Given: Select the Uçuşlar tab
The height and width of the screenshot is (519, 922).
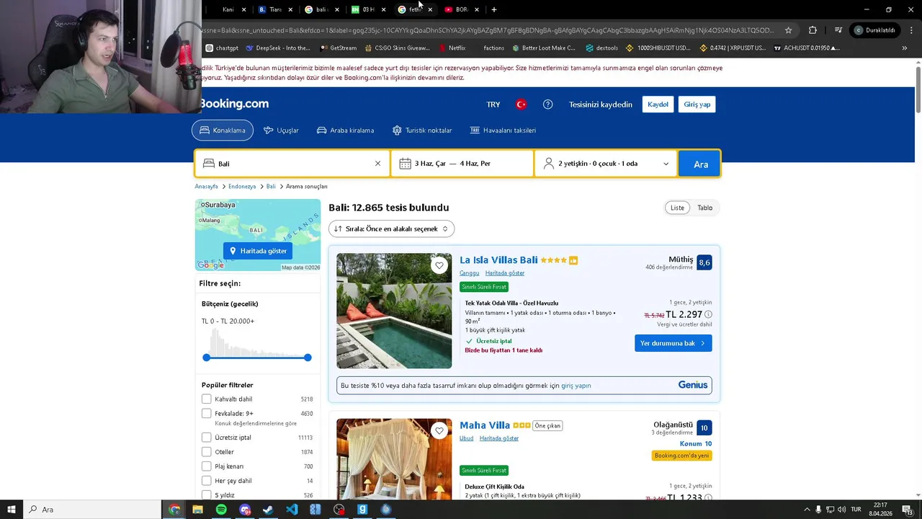Looking at the screenshot, I should (x=281, y=130).
